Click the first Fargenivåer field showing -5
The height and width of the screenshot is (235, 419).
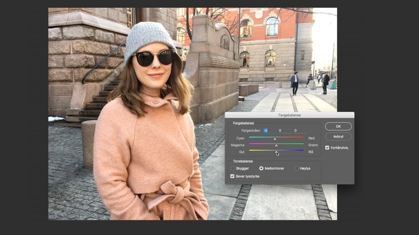[x=265, y=130]
